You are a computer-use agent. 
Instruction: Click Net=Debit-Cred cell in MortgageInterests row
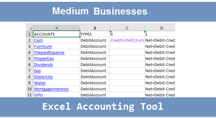point(160,89)
